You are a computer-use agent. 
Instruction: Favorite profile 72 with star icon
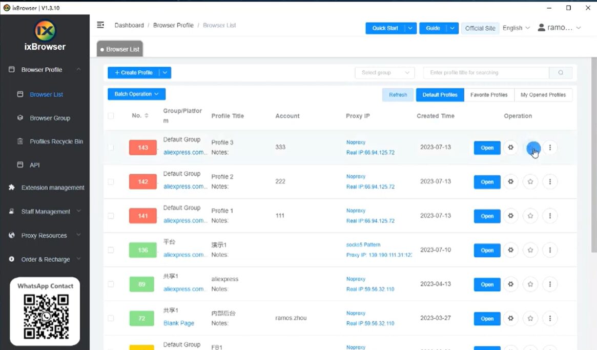[x=530, y=318]
